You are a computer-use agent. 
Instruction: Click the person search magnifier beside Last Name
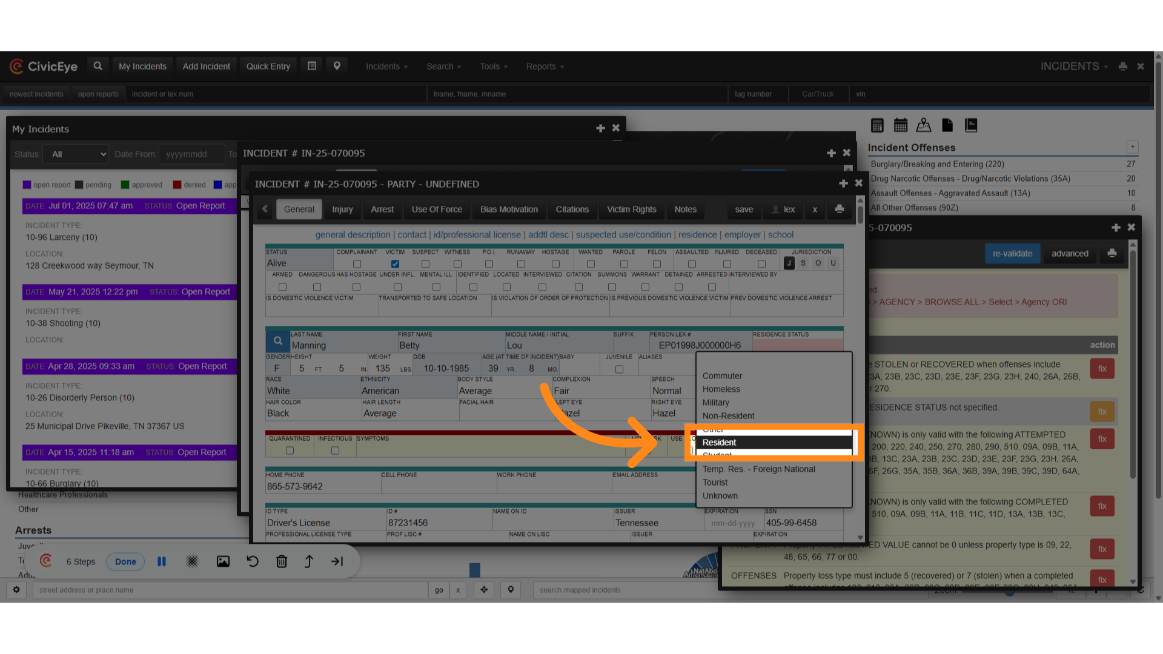click(x=278, y=341)
